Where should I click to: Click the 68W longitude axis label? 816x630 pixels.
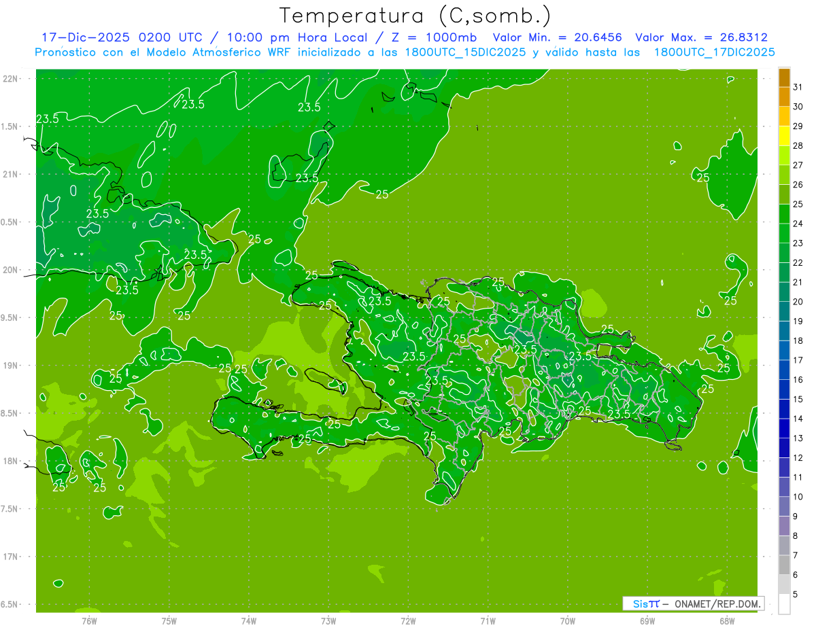coord(727,621)
